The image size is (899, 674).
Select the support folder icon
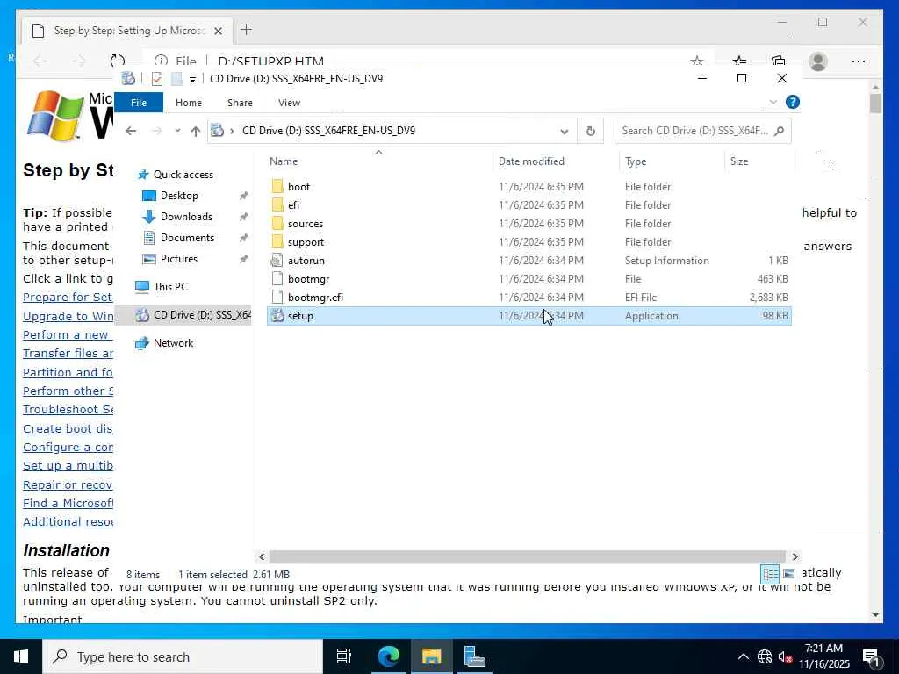[277, 242]
